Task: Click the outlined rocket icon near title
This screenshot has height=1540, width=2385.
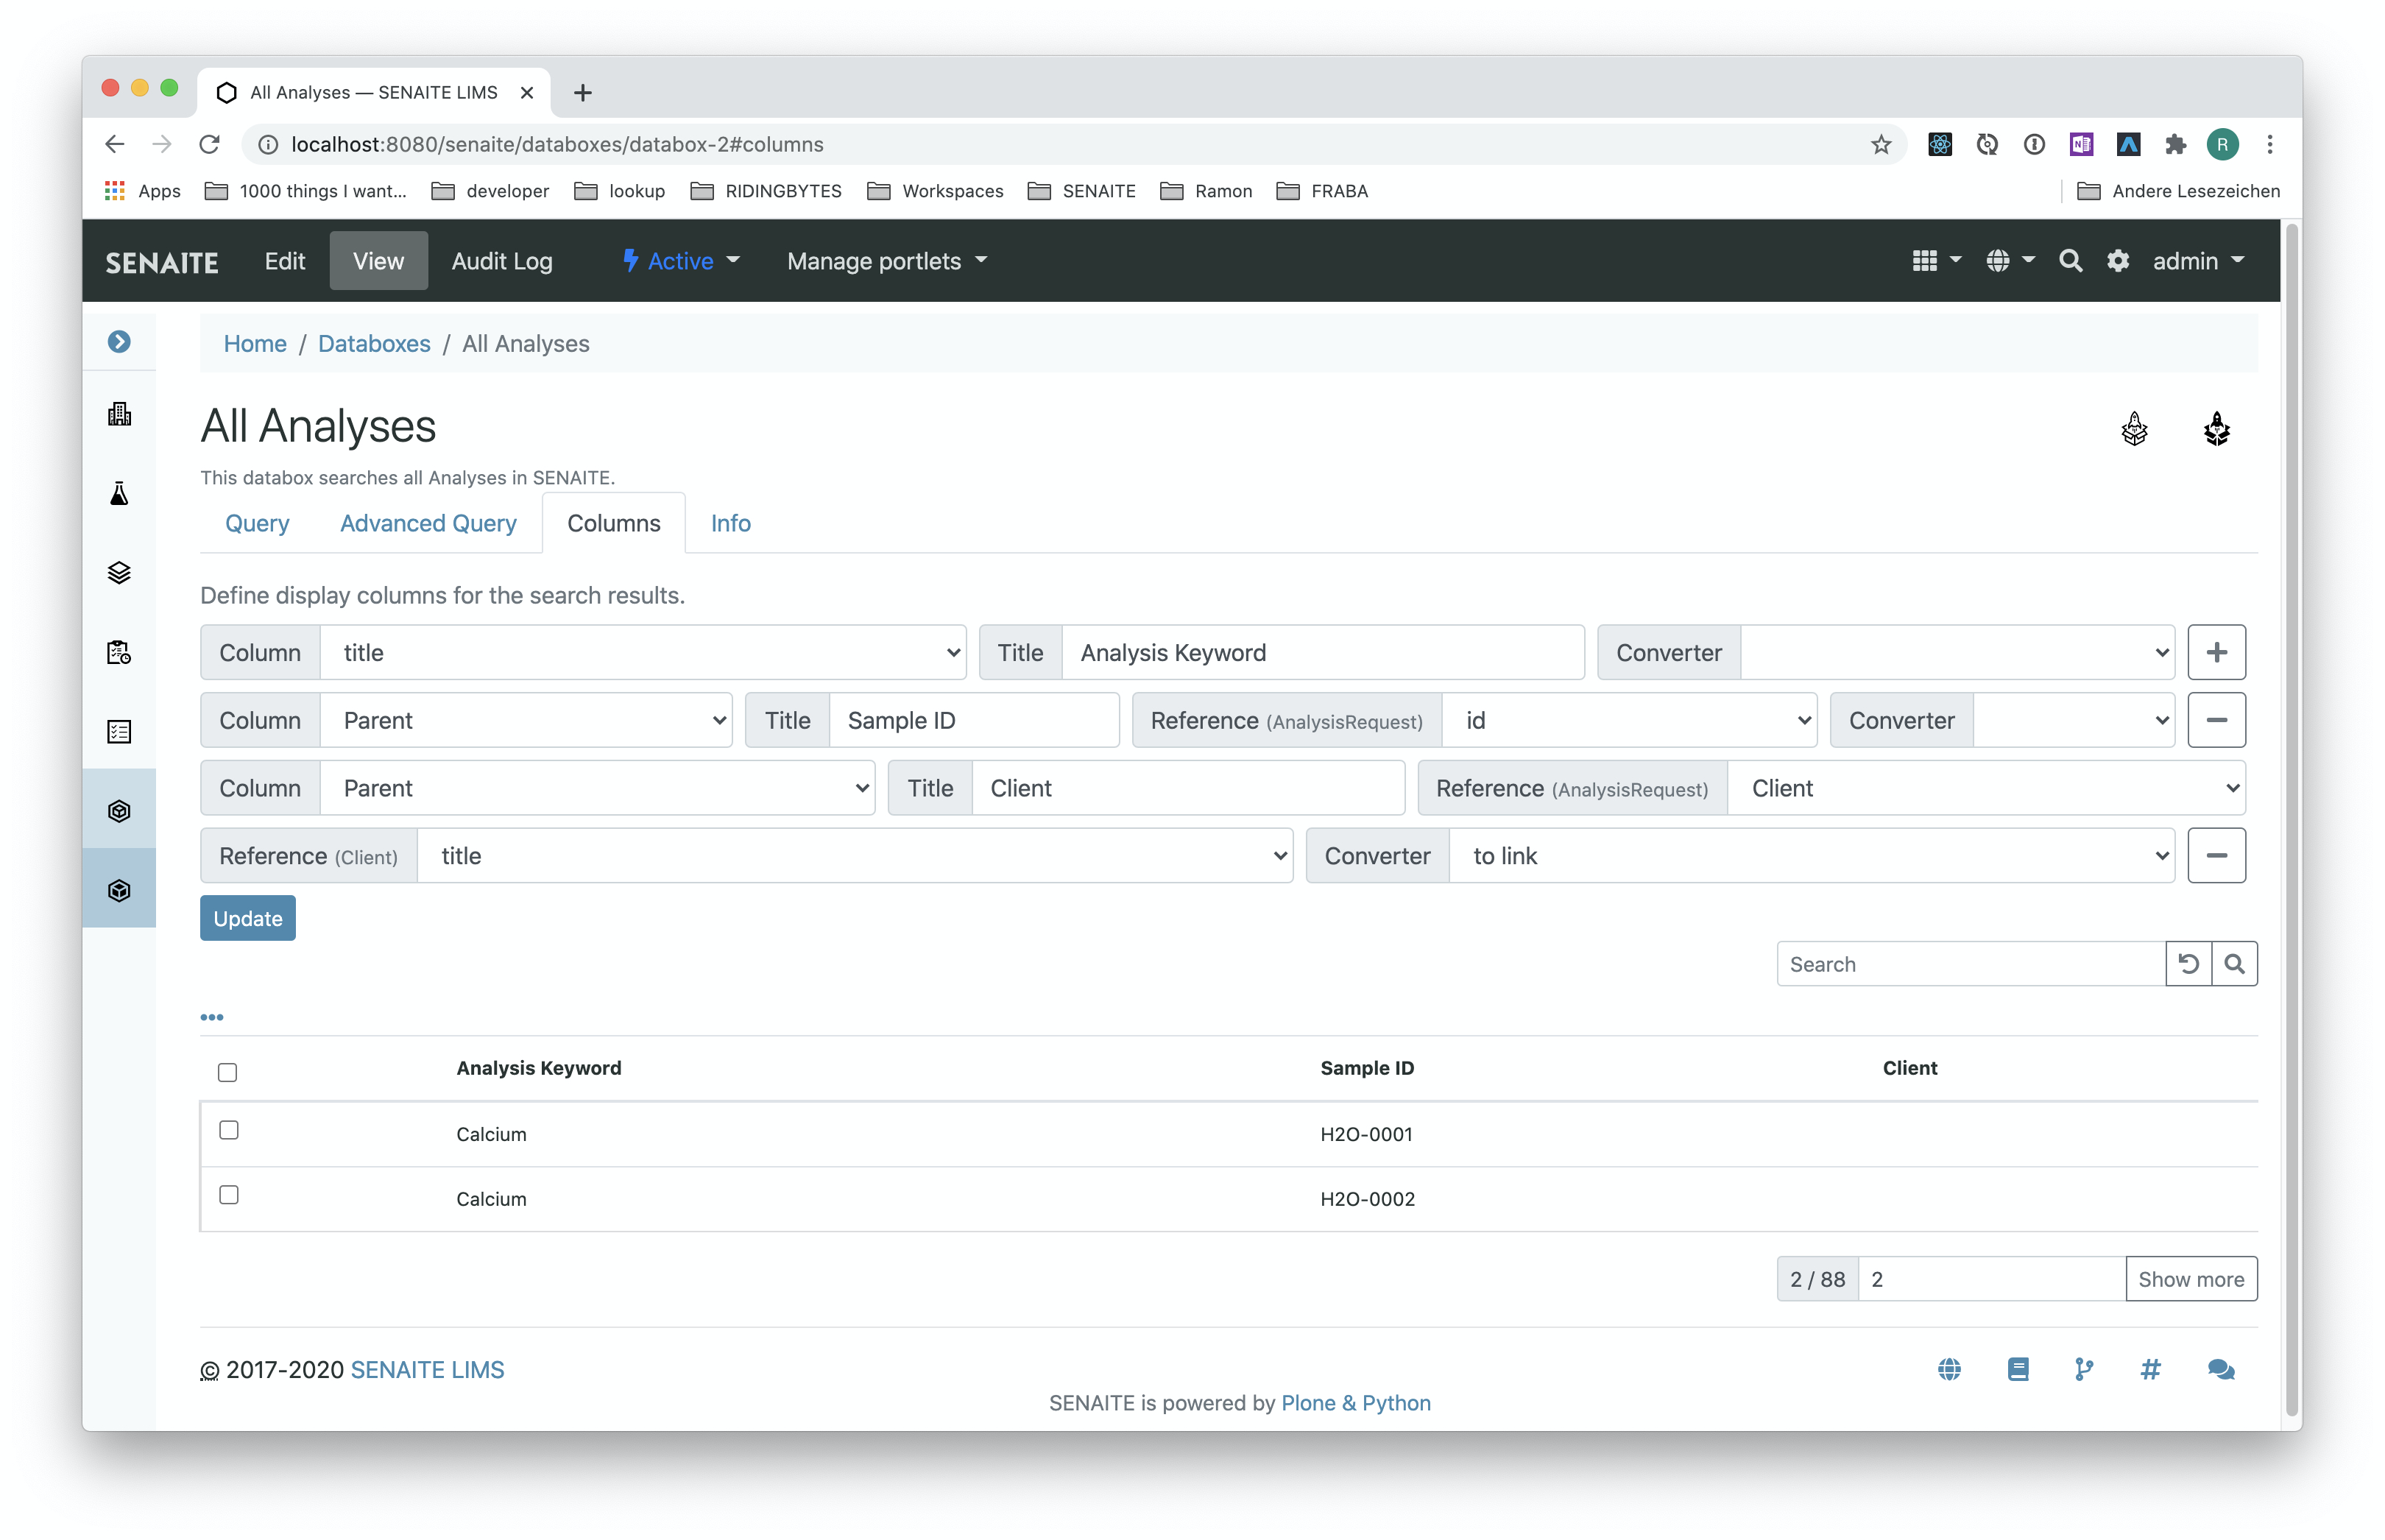Action: pyautogui.click(x=2134, y=429)
